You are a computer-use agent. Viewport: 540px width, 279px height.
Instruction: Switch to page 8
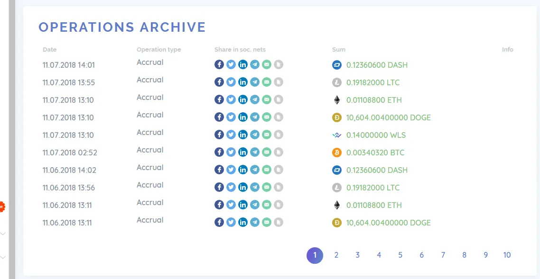click(464, 255)
